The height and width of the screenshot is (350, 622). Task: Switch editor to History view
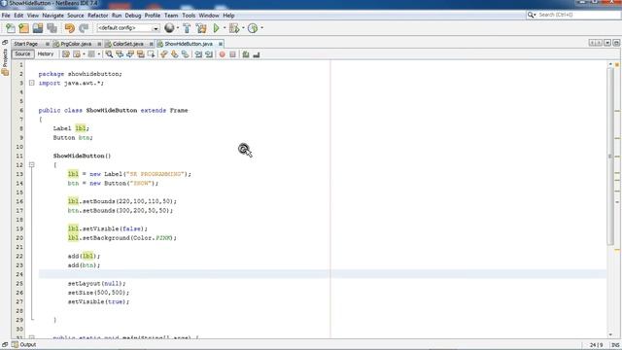[x=46, y=54]
